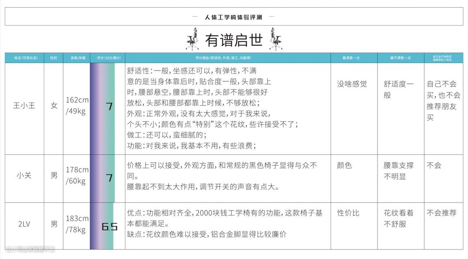Select the 最满意一点 column header
The width and height of the screenshot is (468, 259).
[354, 58]
